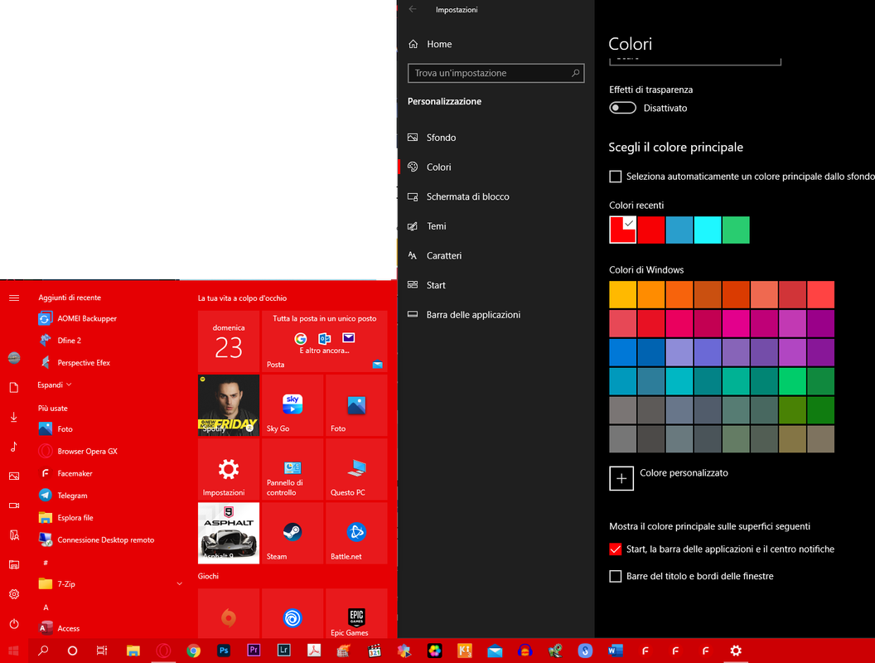Open Pictures folder icon in Start rail
Screen dimensions: 875x663
tap(14, 476)
